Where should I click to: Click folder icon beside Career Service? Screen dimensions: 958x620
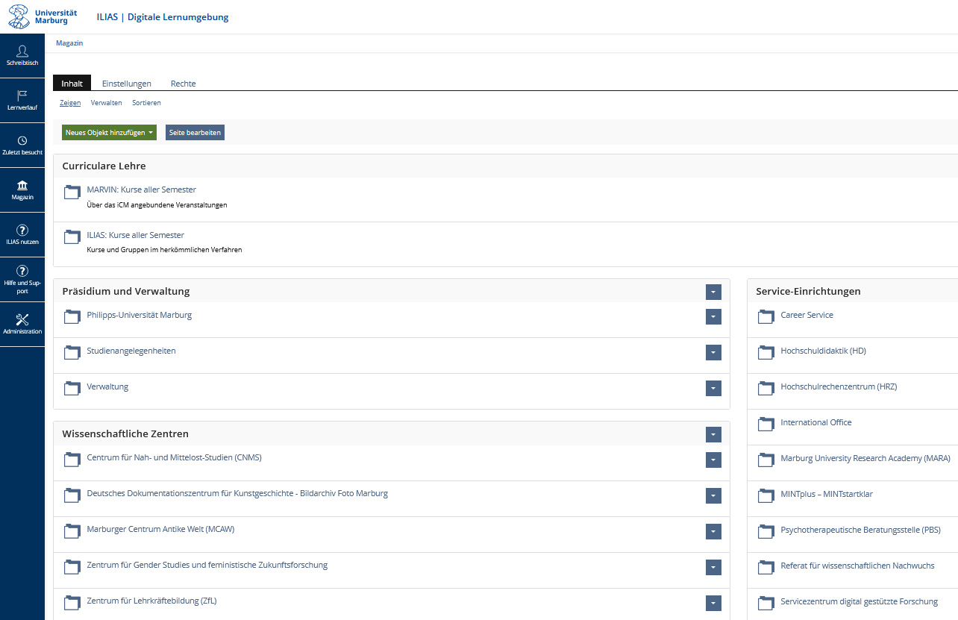[x=766, y=316]
